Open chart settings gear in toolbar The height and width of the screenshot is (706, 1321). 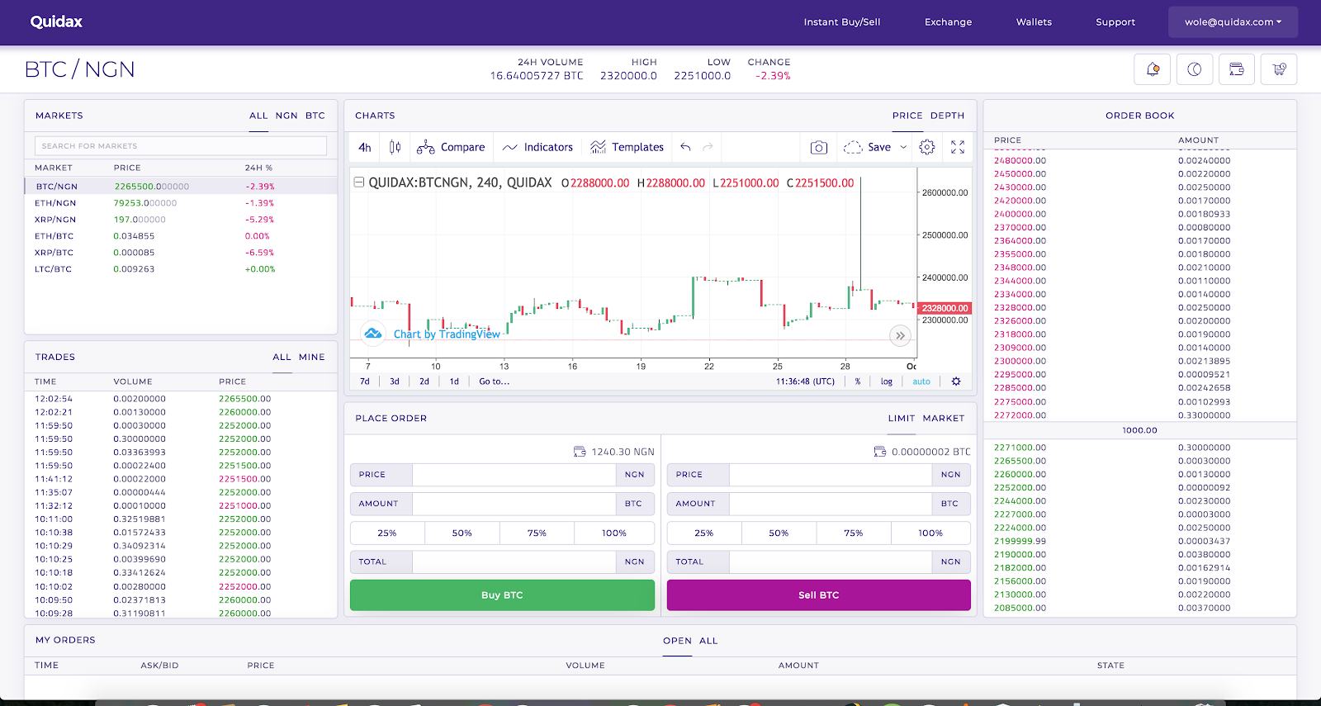pyautogui.click(x=927, y=147)
